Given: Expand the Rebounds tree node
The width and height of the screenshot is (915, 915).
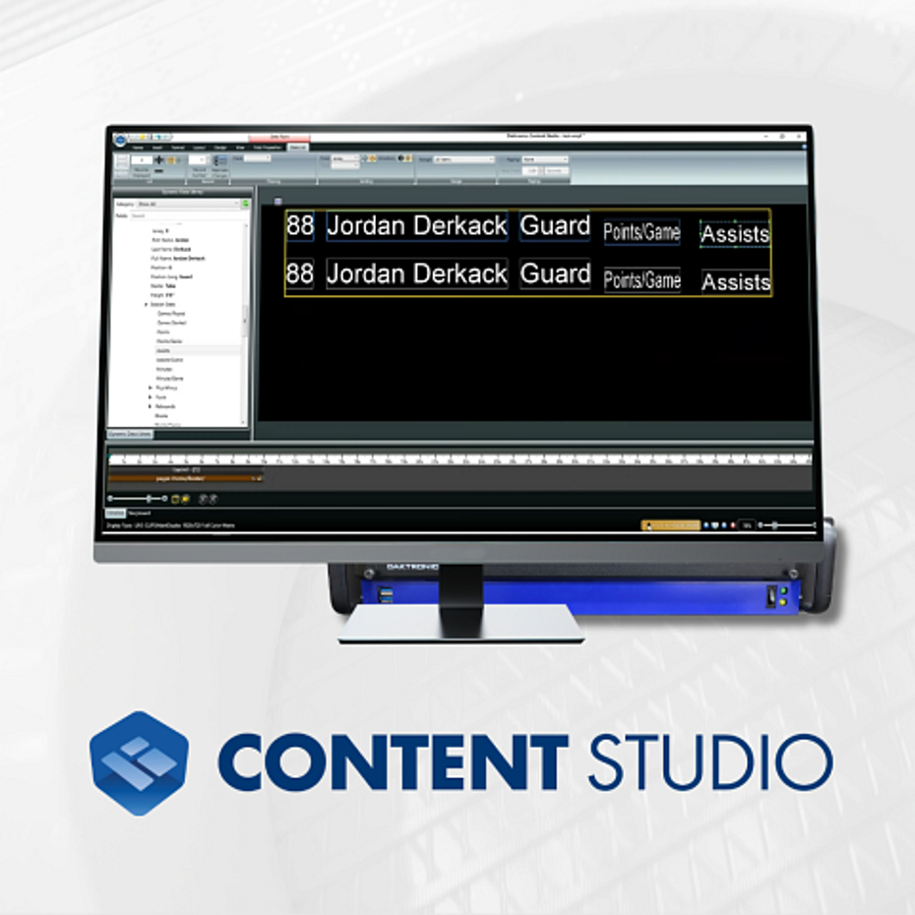Looking at the screenshot, I should [150, 406].
